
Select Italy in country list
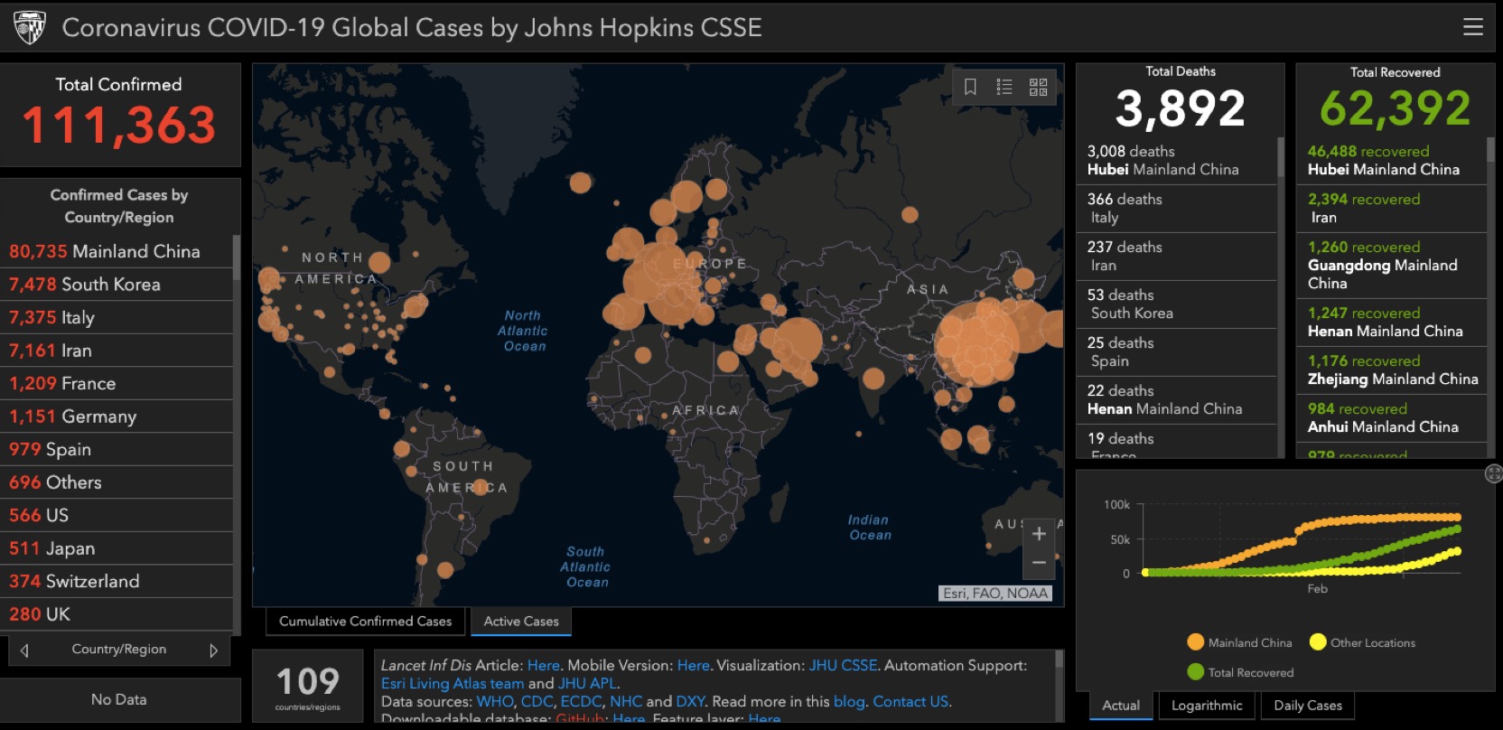(117, 317)
